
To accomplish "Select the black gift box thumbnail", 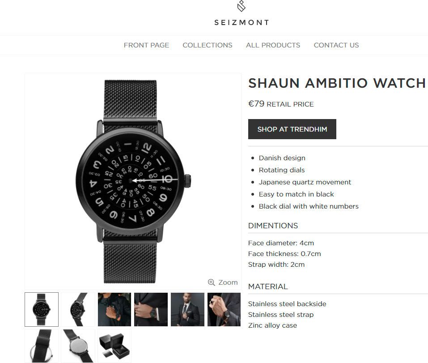I will (114, 346).
